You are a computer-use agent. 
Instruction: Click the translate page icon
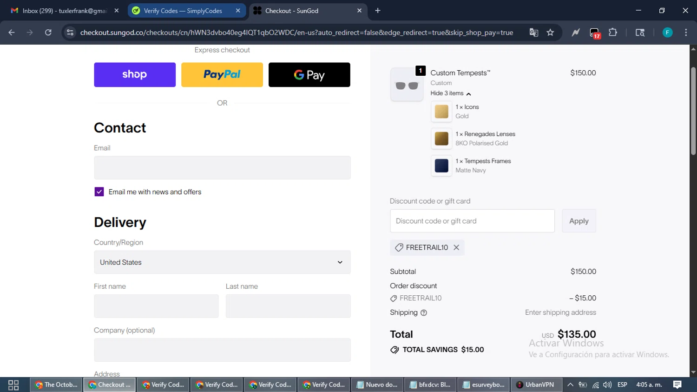[x=533, y=33]
